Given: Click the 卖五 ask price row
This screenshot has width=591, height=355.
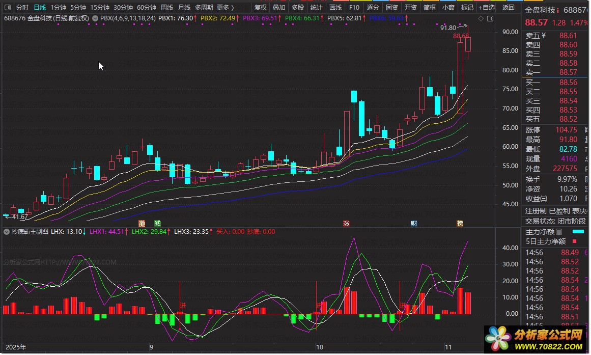Looking at the screenshot, I should (555, 36).
